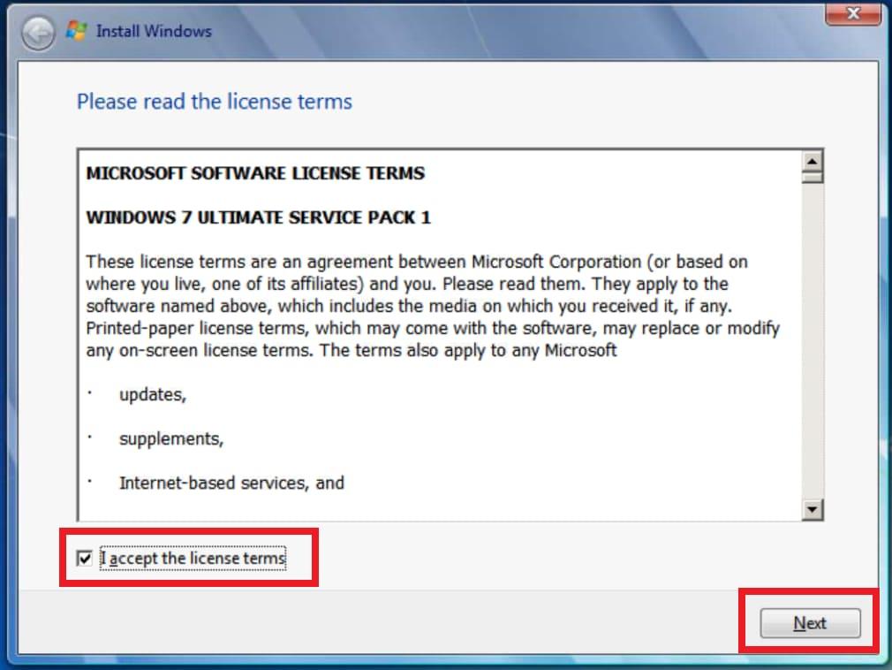Click the license scrollbar thumb
Viewport: 892px width, 670px height.
click(x=812, y=177)
